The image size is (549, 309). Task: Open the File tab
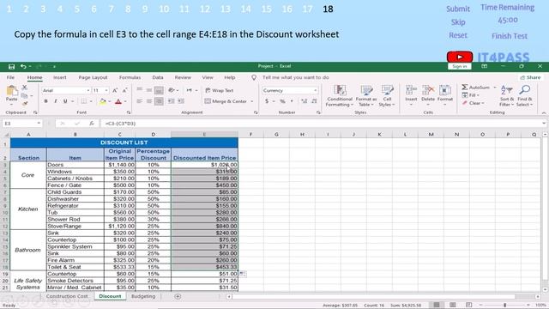10,77
